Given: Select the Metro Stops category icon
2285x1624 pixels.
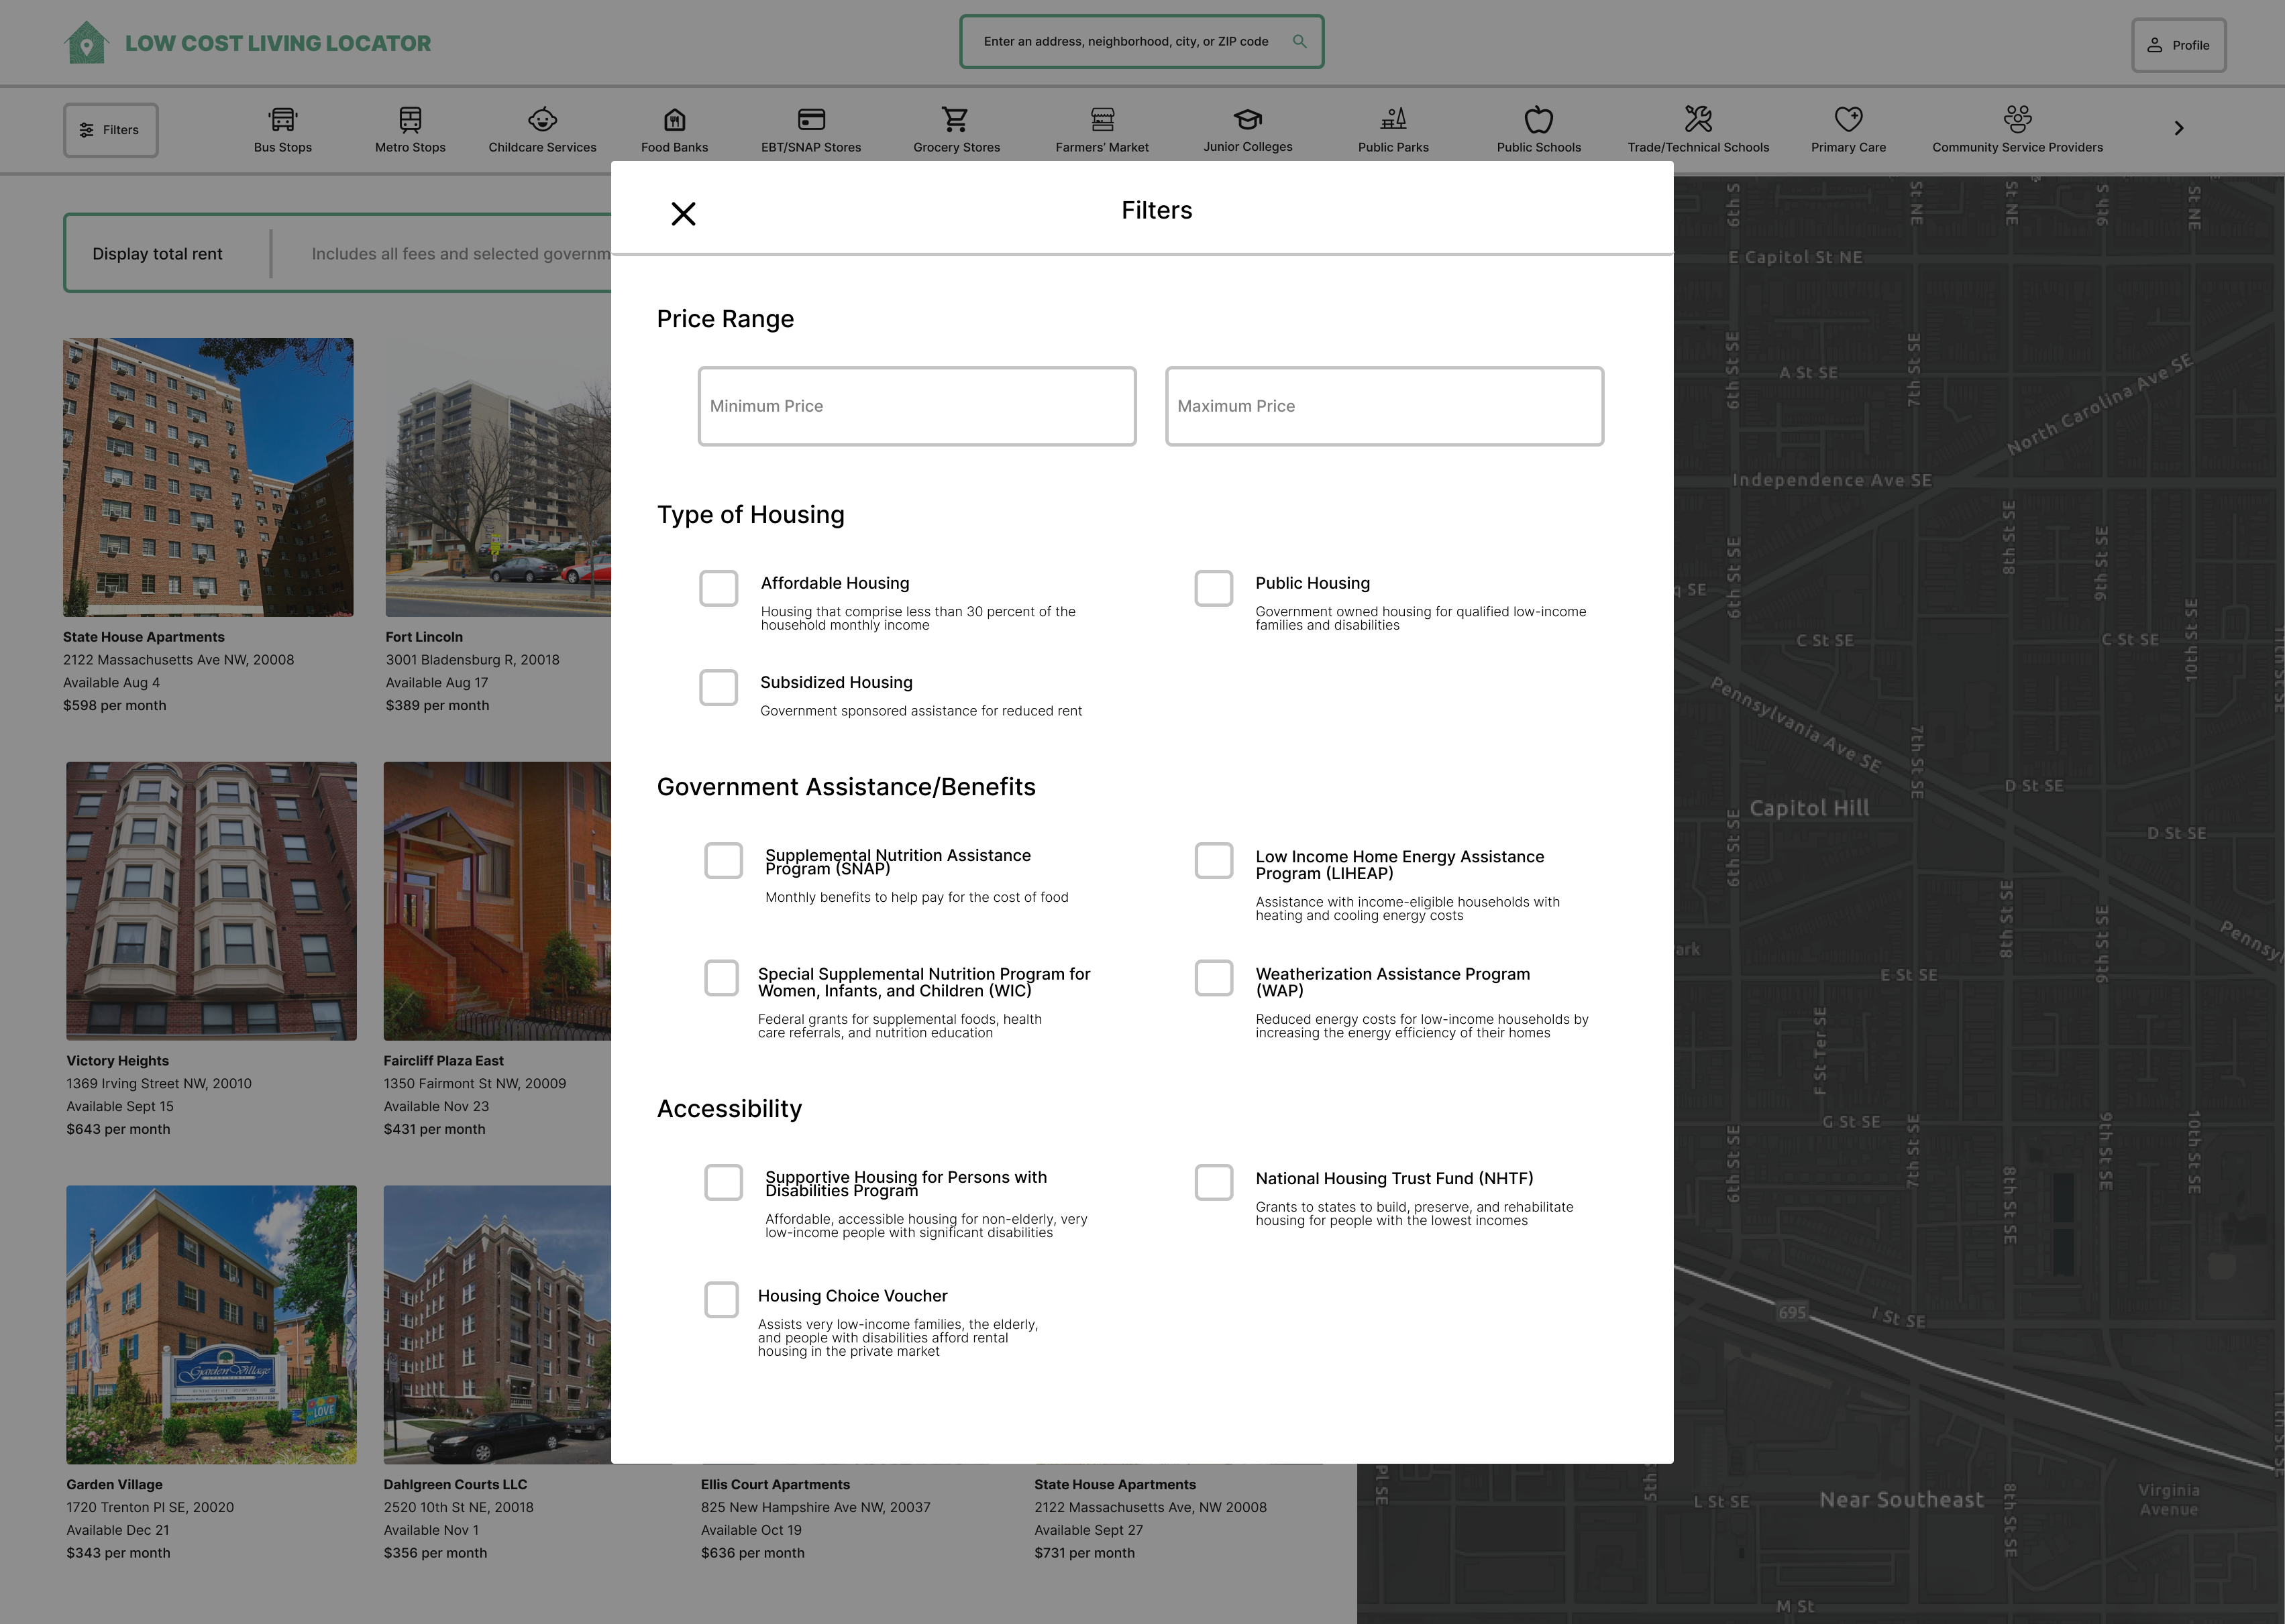Looking at the screenshot, I should pos(410,120).
